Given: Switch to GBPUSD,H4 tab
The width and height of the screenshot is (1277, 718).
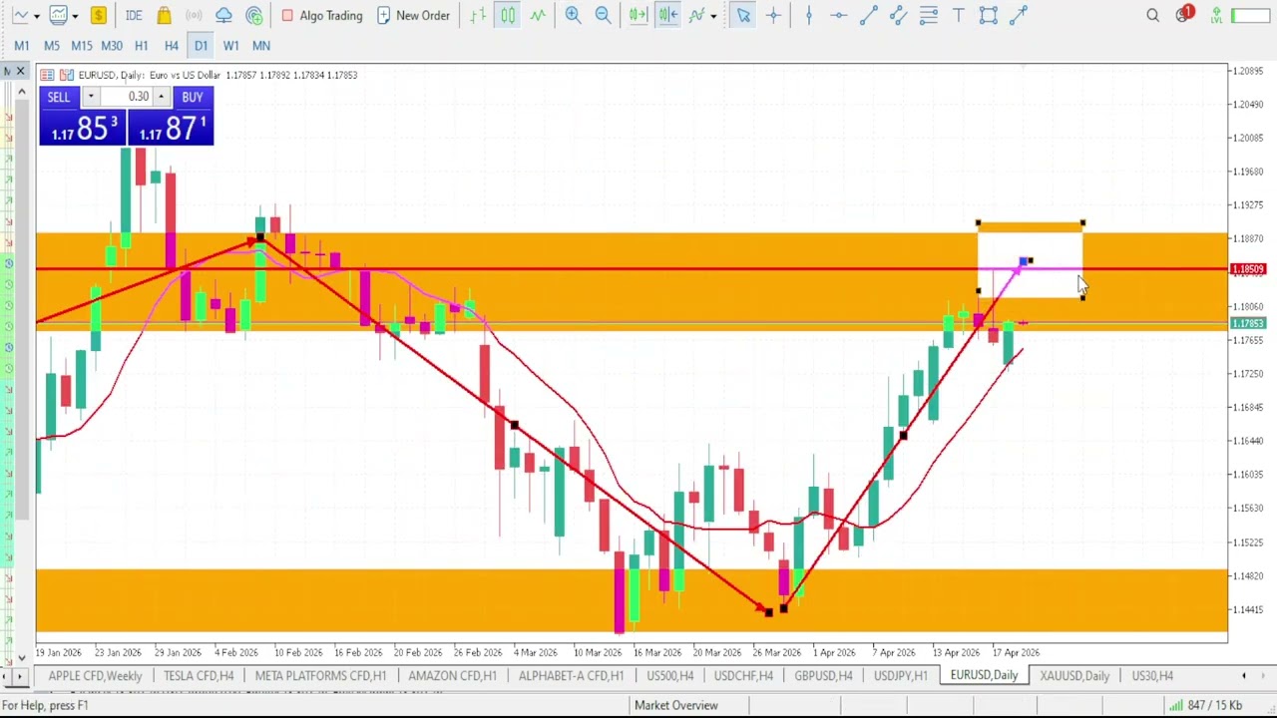Looking at the screenshot, I should tap(823, 675).
